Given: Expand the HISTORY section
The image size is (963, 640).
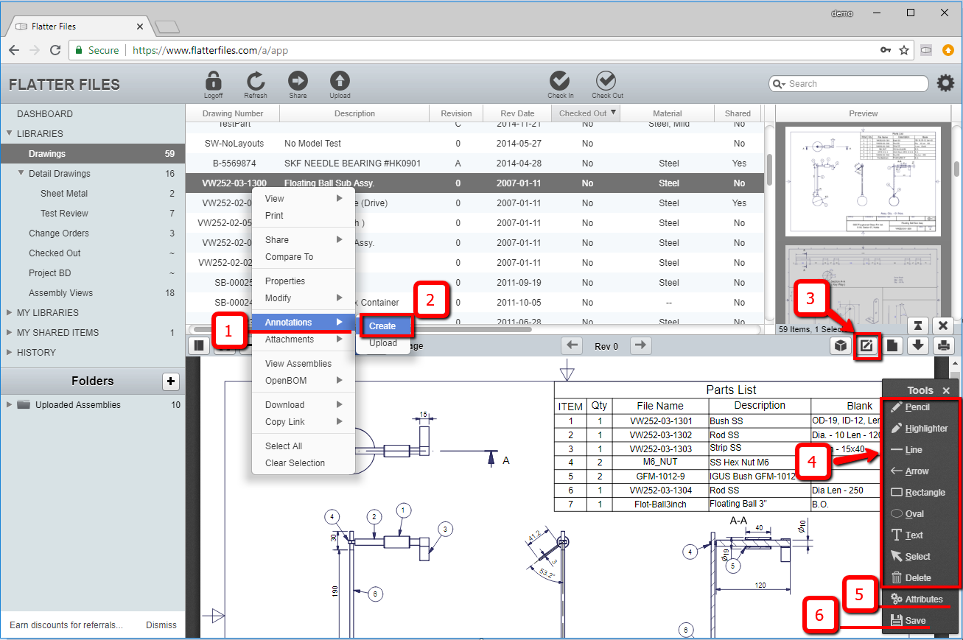Looking at the screenshot, I should (x=10, y=353).
